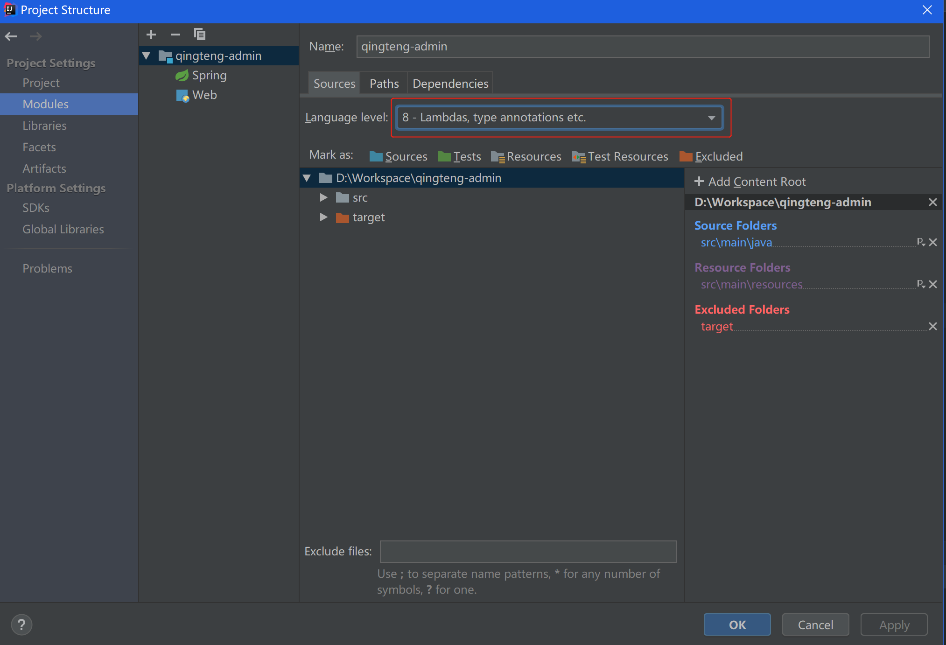Open the Language level dropdown

point(711,118)
